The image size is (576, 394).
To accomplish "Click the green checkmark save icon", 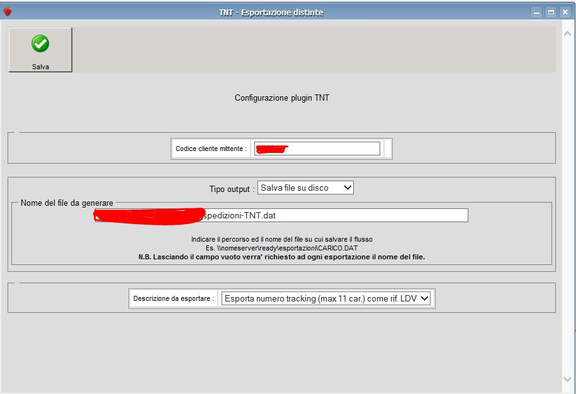I will [40, 43].
